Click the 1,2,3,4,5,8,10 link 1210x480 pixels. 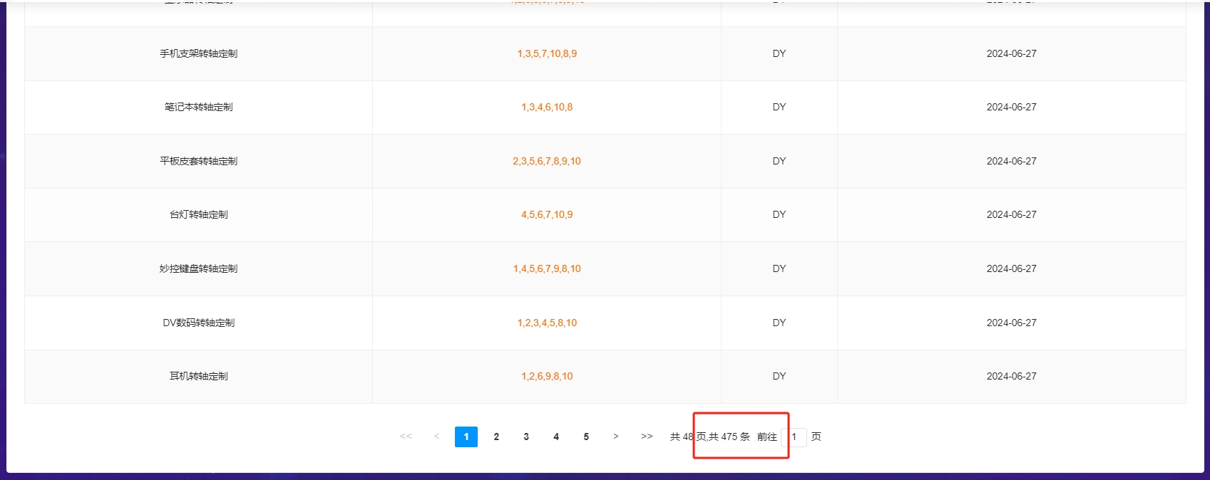point(547,323)
